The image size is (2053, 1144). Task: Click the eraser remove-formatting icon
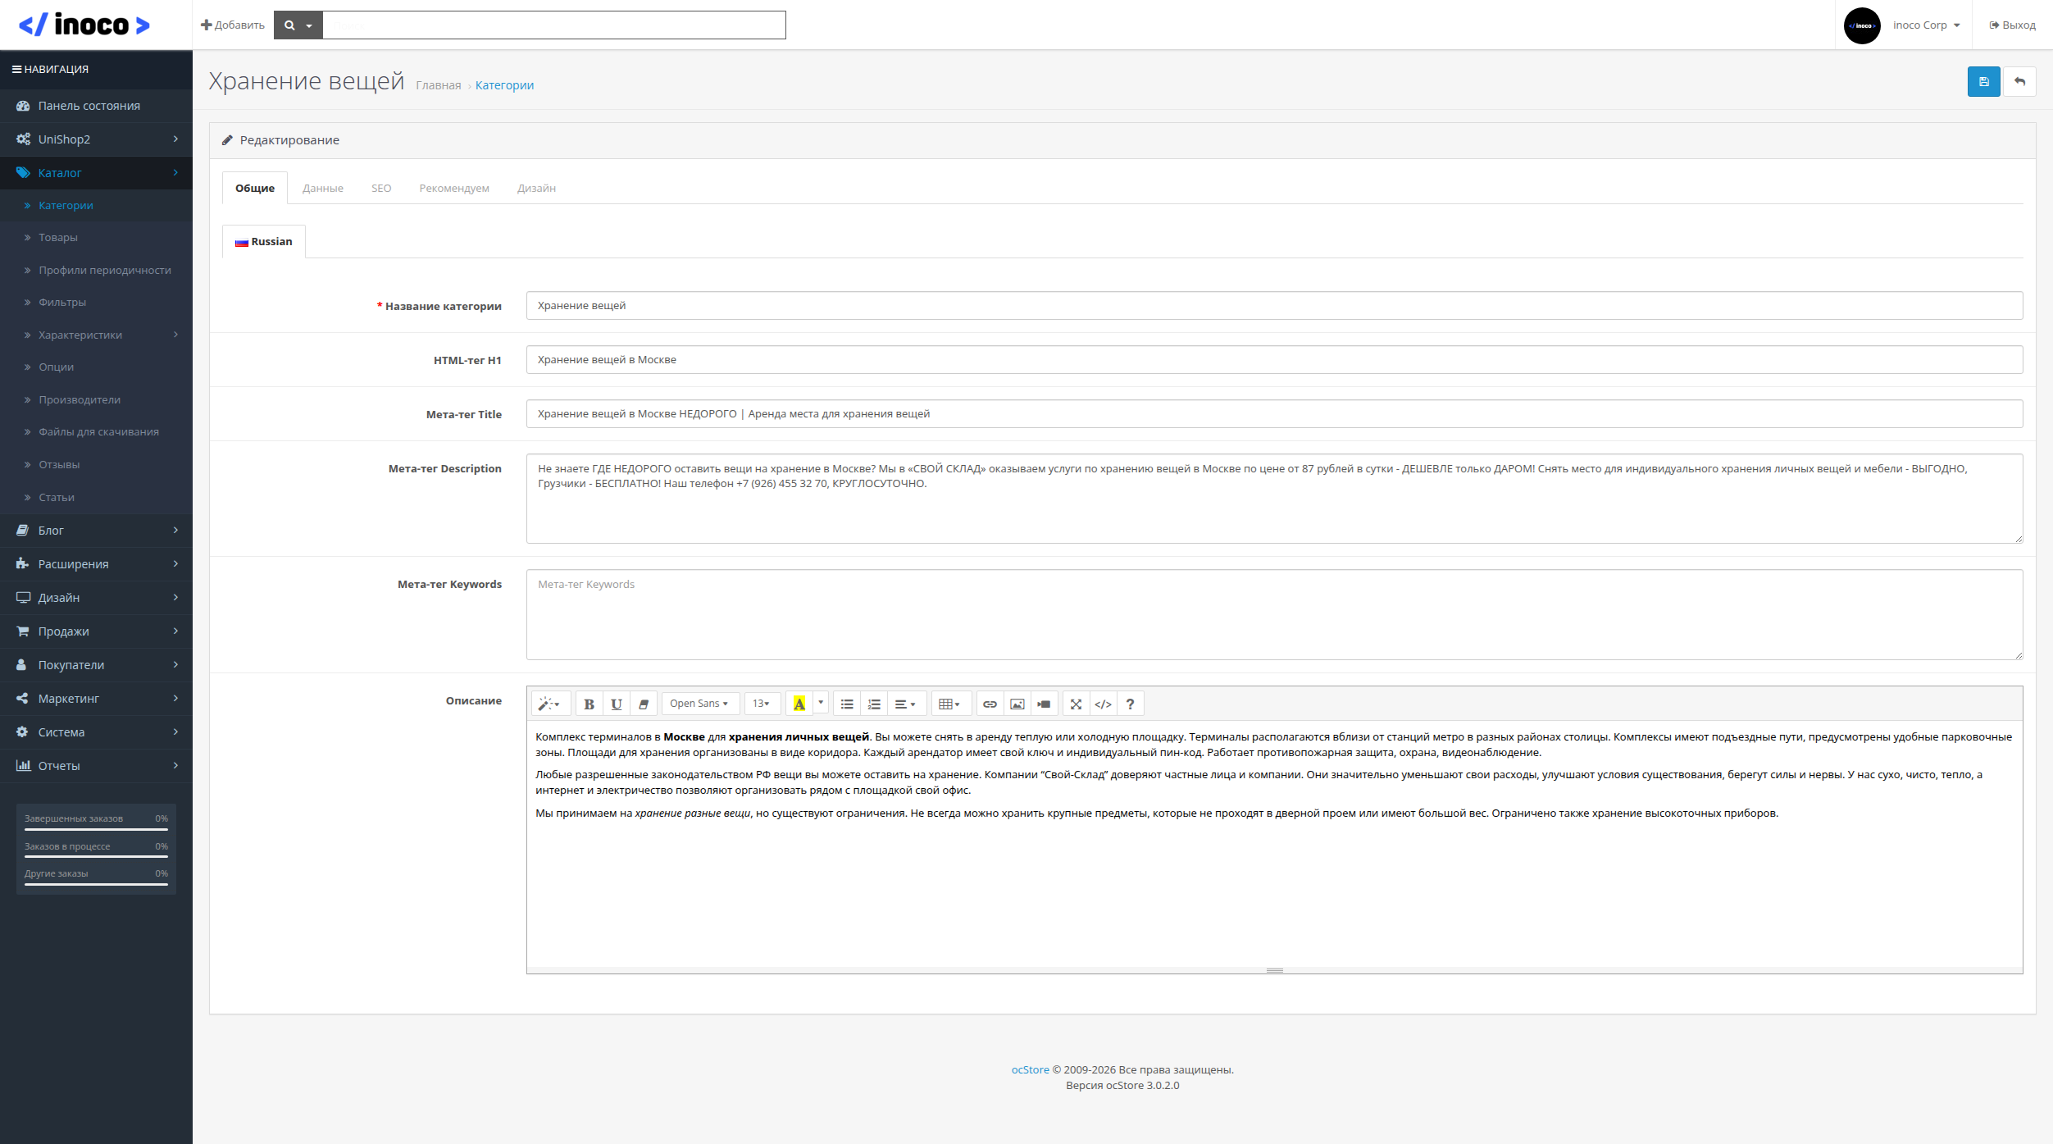644,704
